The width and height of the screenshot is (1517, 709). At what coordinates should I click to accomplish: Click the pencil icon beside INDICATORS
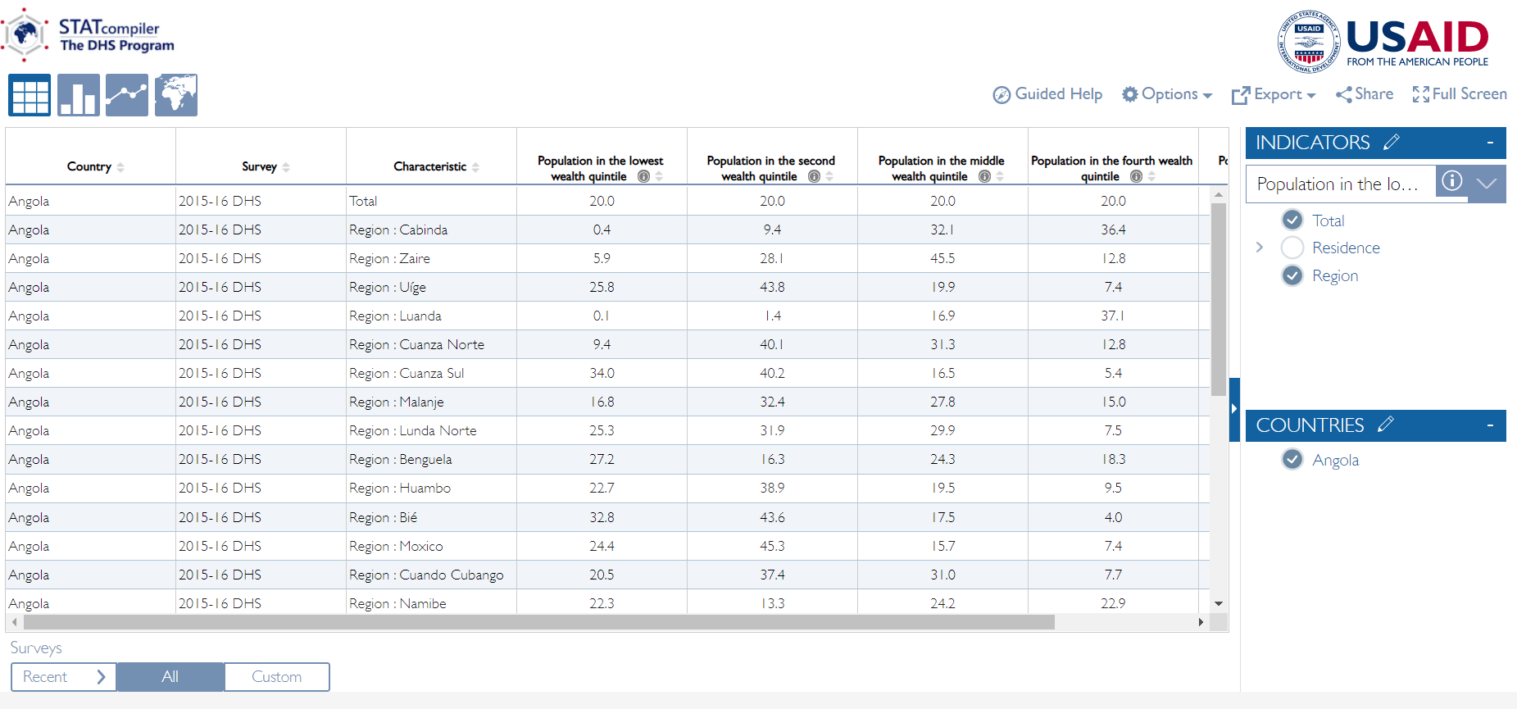pos(1391,143)
